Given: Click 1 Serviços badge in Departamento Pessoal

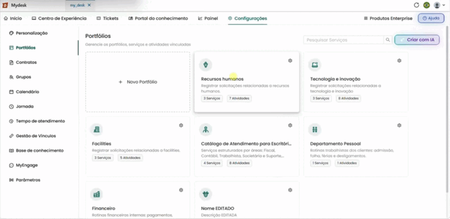Looking at the screenshot, I should 320,163.
